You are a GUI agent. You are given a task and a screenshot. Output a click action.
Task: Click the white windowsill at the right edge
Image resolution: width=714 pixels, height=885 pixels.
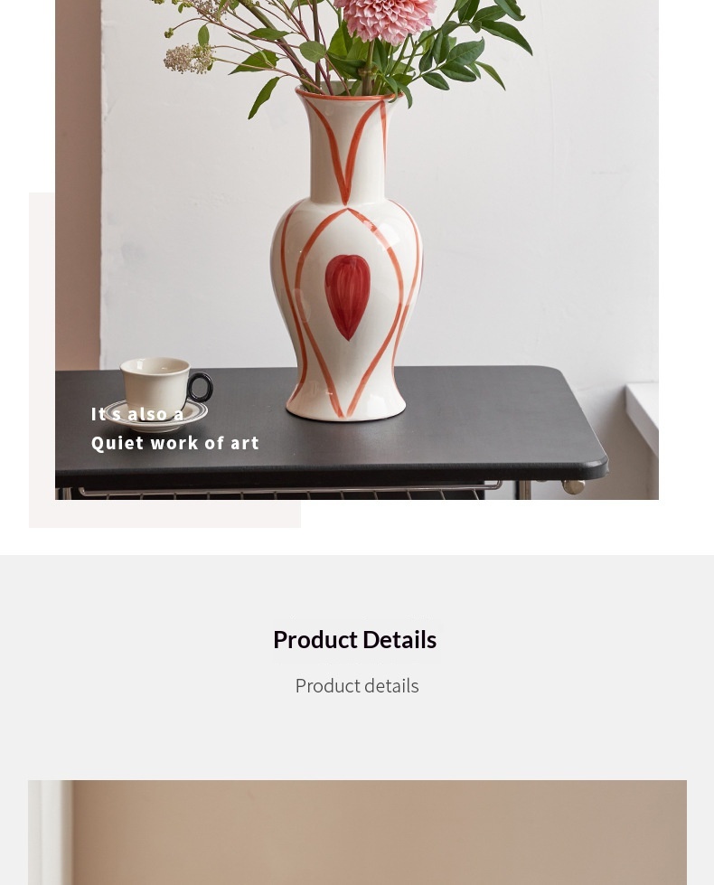(643, 416)
